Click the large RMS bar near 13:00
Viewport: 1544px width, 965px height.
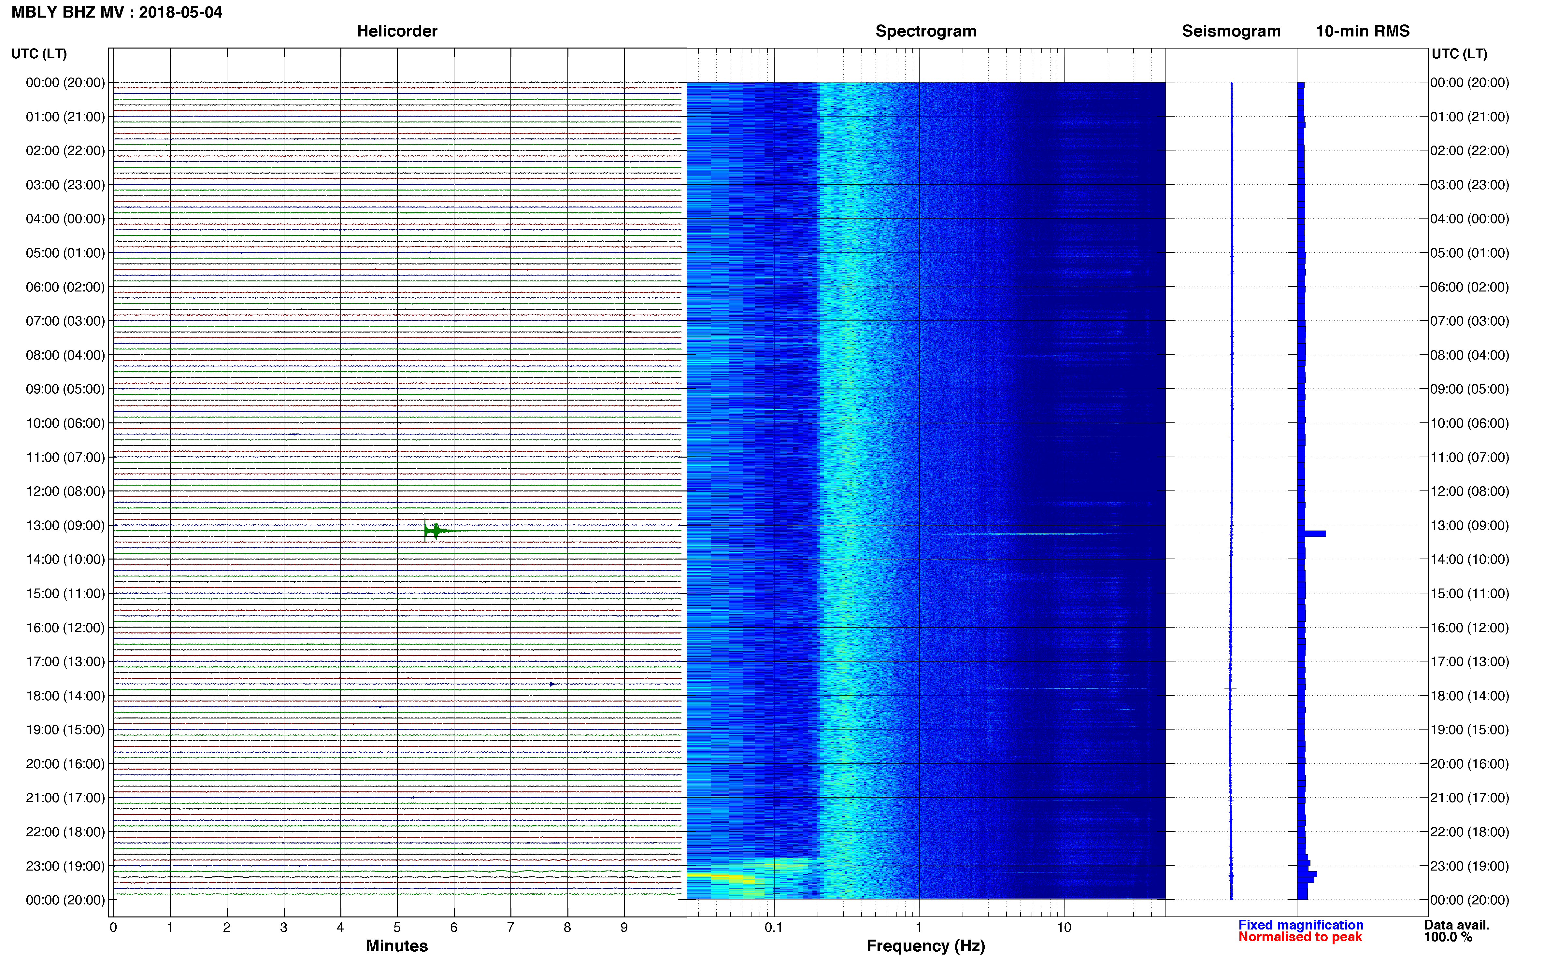[1312, 533]
